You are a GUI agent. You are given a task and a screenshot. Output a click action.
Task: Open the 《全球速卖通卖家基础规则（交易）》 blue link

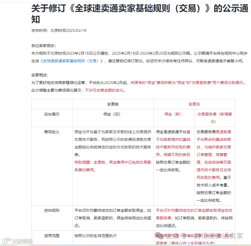[72, 61]
